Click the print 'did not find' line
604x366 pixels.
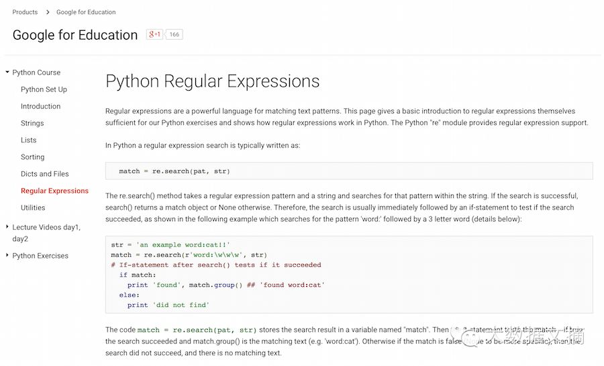click(168, 305)
